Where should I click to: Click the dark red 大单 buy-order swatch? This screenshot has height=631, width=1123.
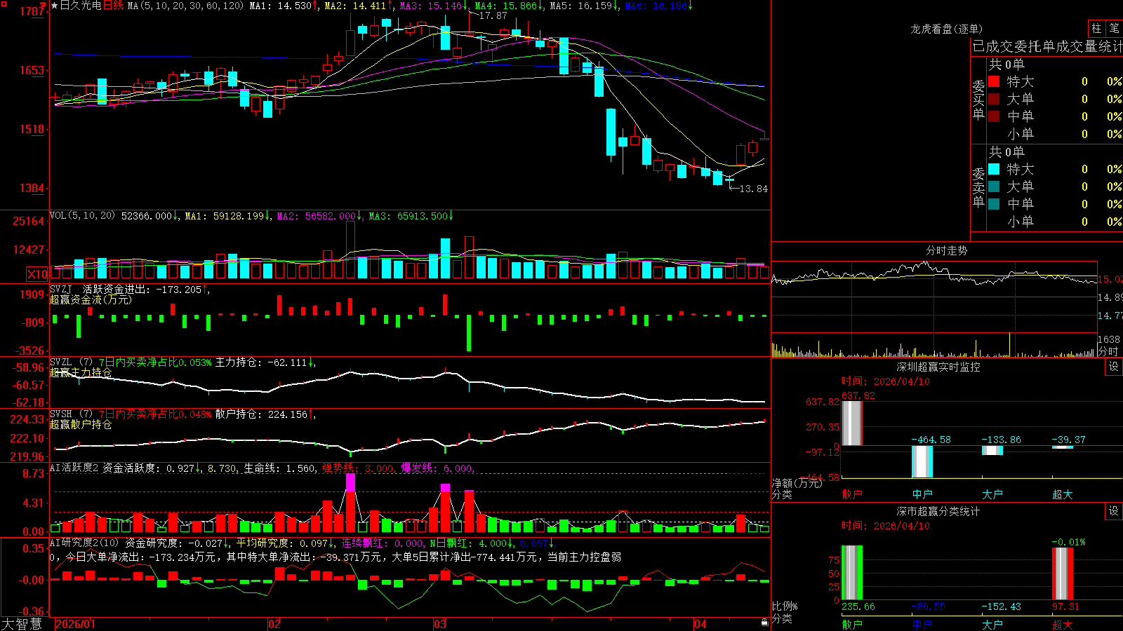pos(994,99)
